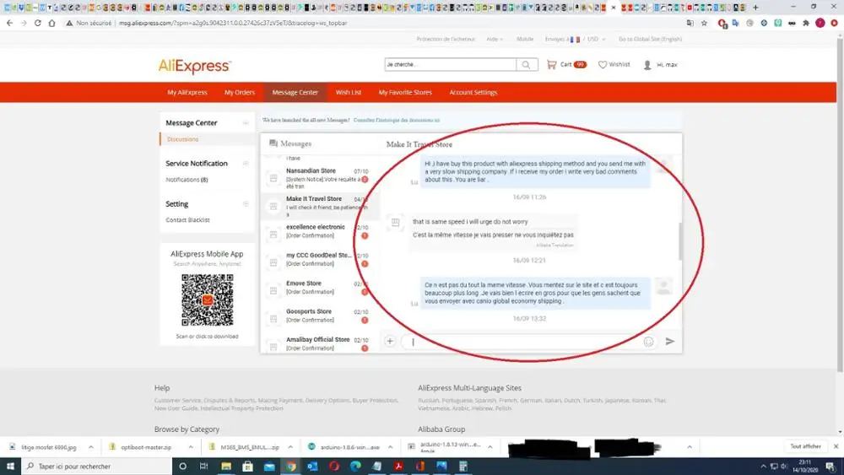The image size is (844, 475).
Task: Open the Amalibay Official Store conversation
Action: click(x=319, y=344)
